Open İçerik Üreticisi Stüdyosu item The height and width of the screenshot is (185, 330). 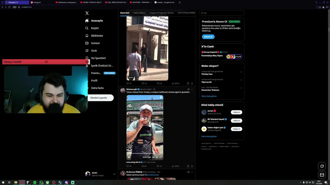point(99,66)
